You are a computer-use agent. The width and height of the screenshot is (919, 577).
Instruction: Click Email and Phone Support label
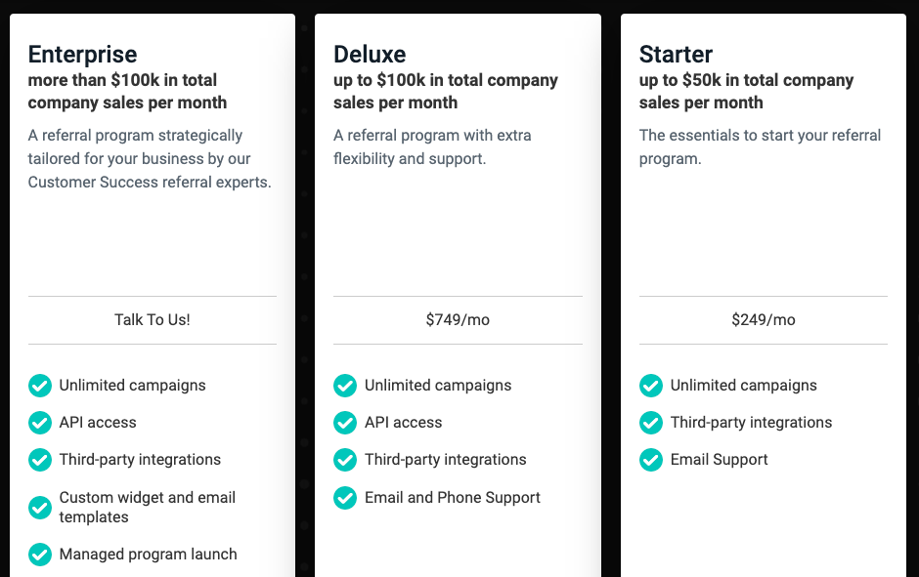click(453, 498)
